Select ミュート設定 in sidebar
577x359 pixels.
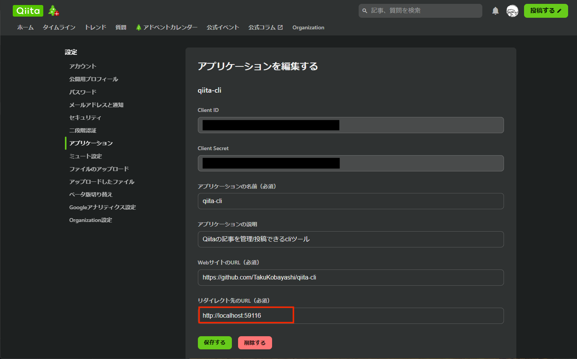pyautogui.click(x=85, y=156)
